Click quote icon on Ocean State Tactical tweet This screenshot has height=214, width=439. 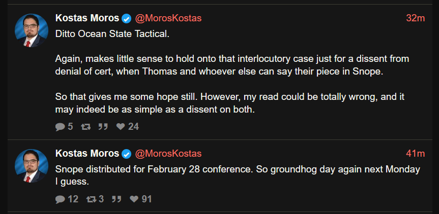(x=103, y=127)
